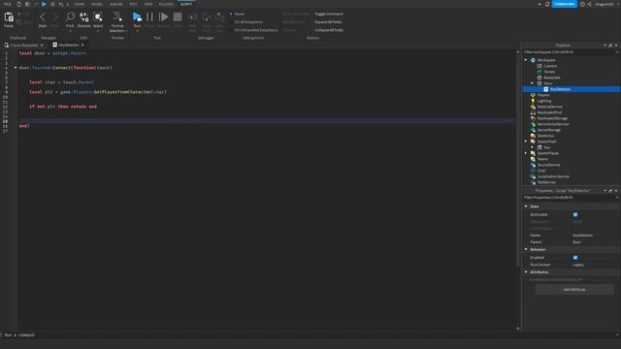Viewport: 621px width, 349px height.
Task: Toggle the Archivable checkbox
Action: click(575, 214)
